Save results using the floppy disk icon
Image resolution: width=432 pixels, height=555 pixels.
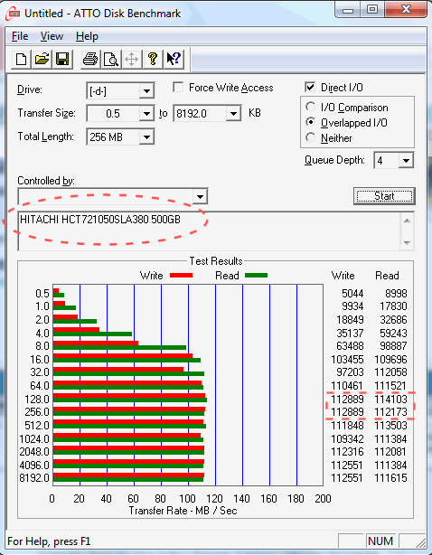click(62, 59)
